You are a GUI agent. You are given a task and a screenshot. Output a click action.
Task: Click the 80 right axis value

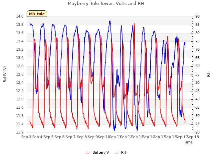click(x=197, y=33)
